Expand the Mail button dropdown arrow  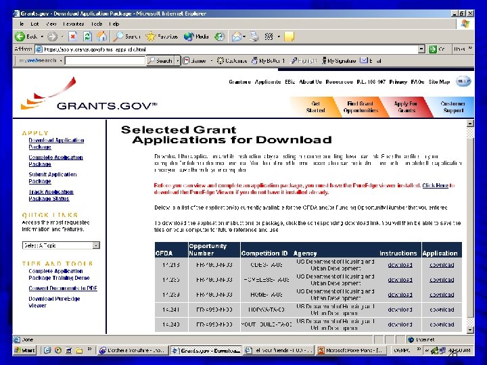(244, 36)
